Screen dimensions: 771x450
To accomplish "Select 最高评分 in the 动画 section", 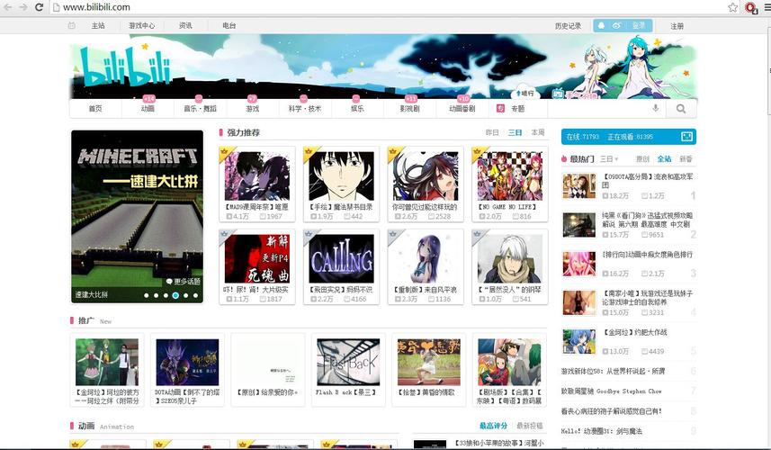I will [493, 426].
